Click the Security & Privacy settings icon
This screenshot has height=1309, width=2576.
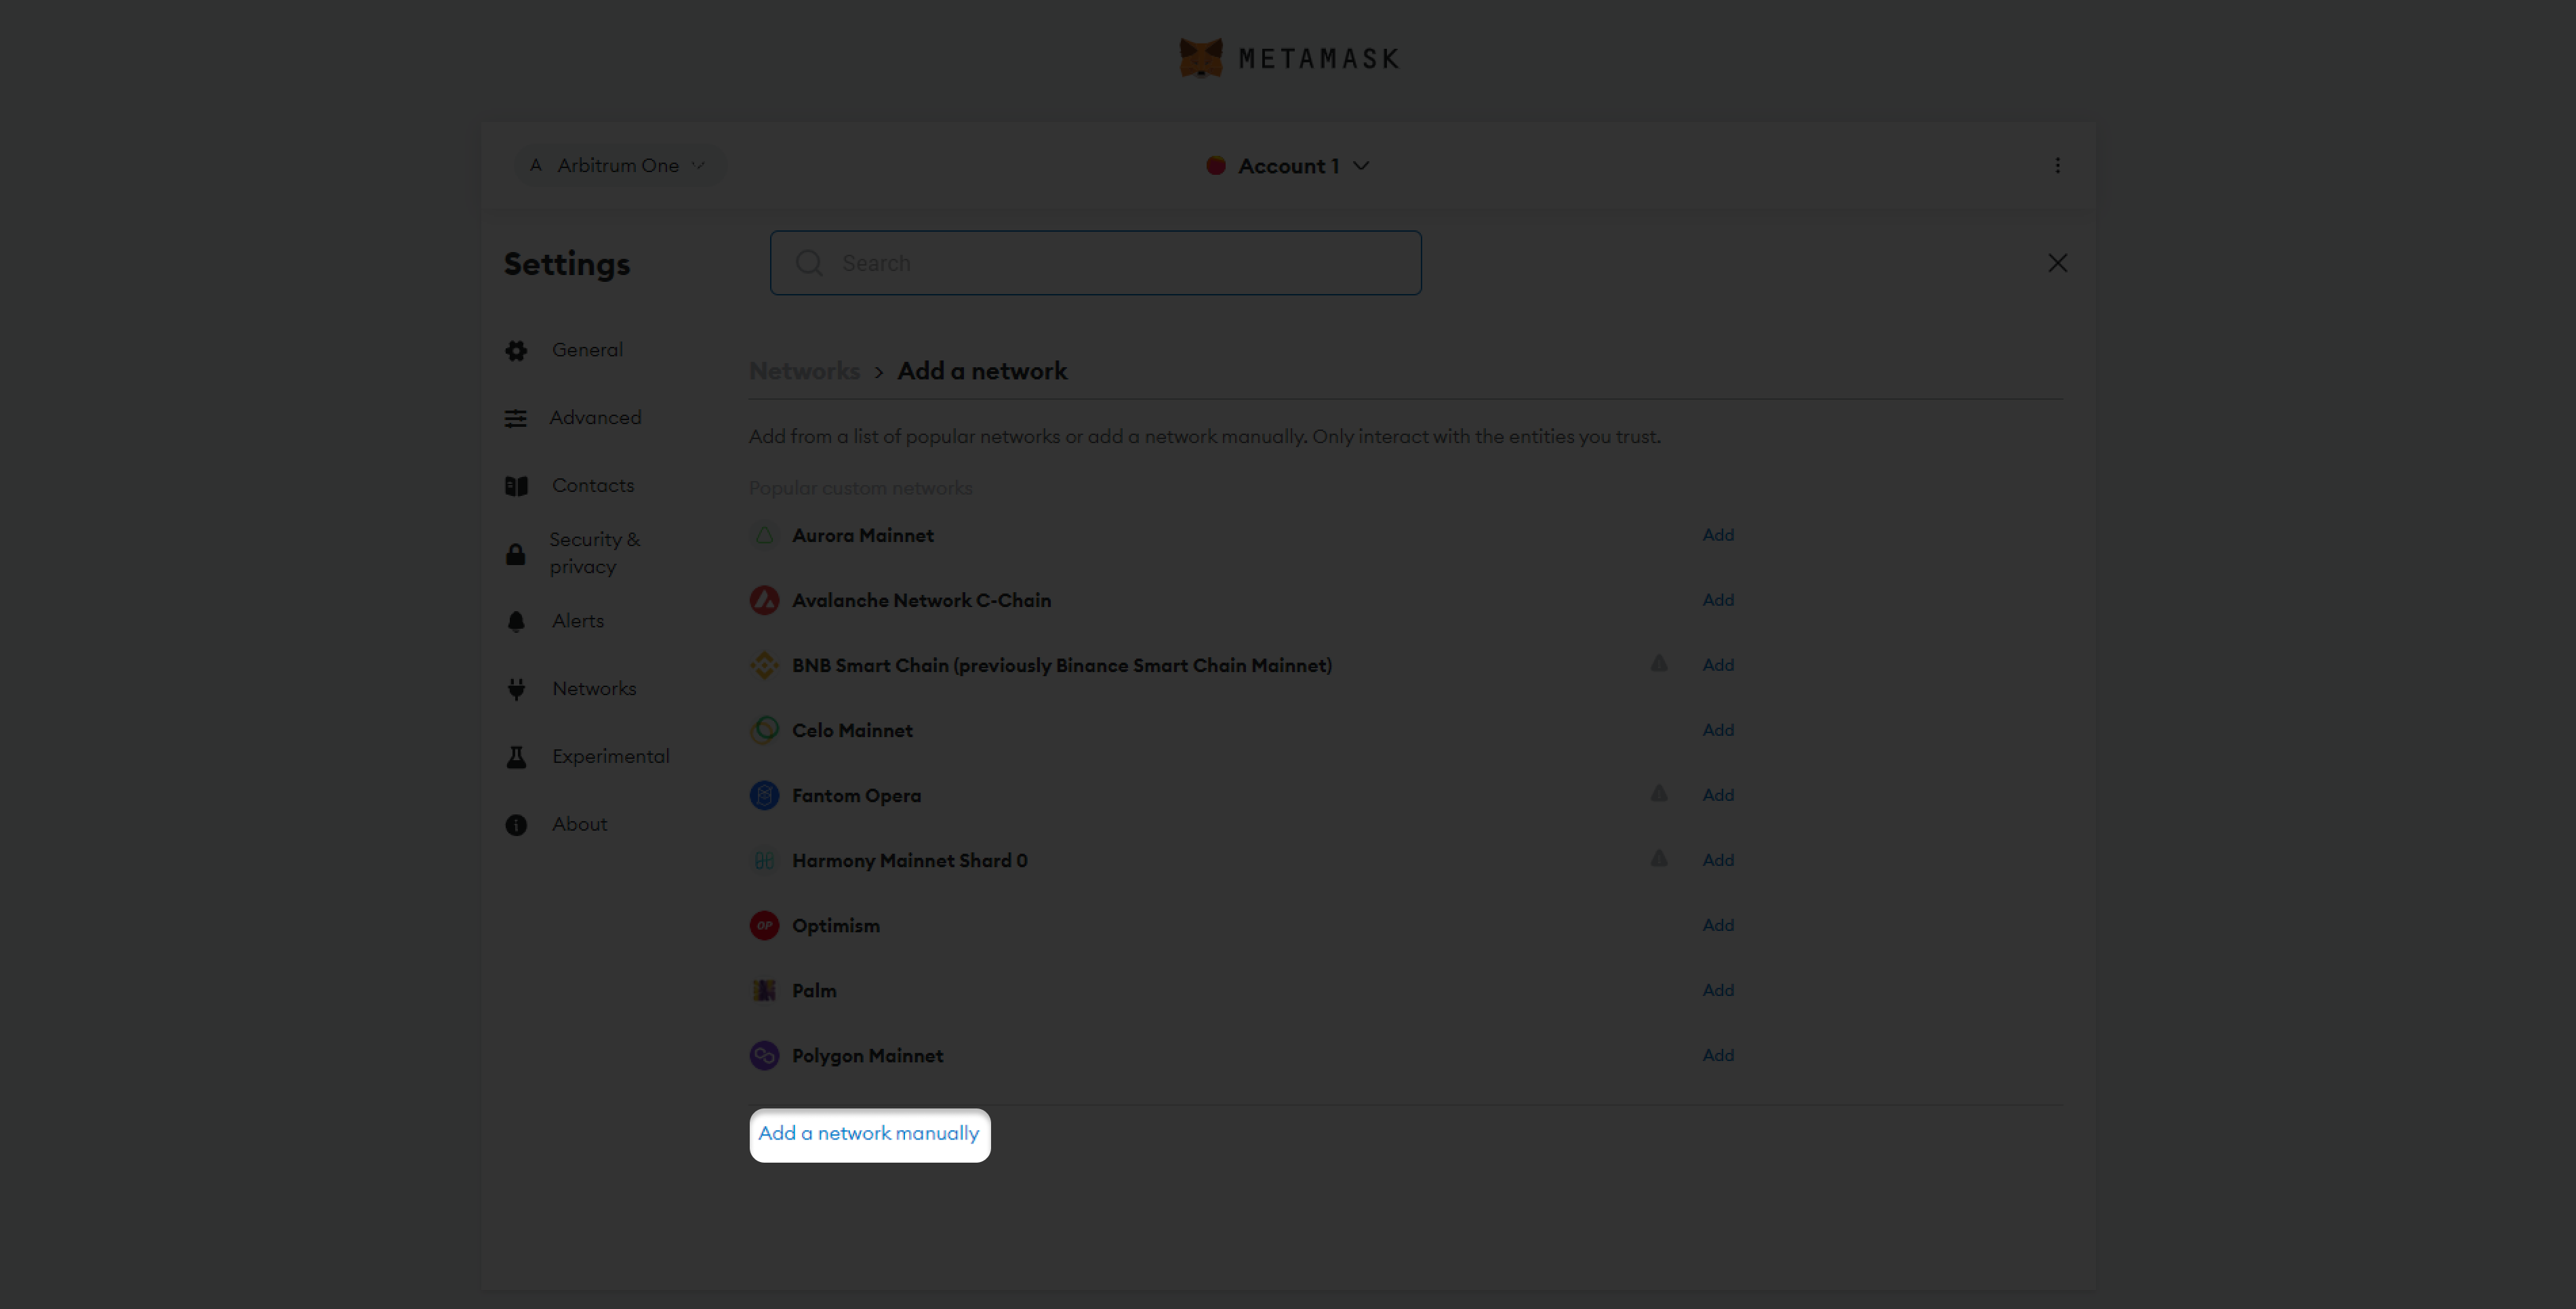(x=516, y=554)
